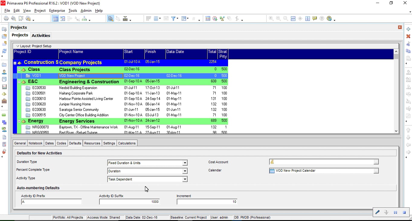Collapse the Energy Services group

(x=19, y=121)
